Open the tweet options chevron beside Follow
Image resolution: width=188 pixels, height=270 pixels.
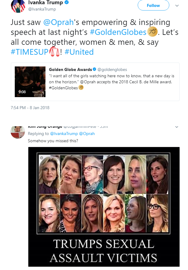(x=177, y=6)
